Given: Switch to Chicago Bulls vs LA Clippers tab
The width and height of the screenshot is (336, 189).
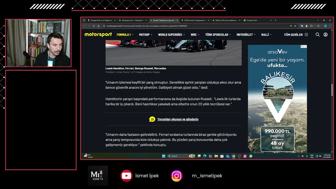Looking at the screenshot, I should coord(101,20).
